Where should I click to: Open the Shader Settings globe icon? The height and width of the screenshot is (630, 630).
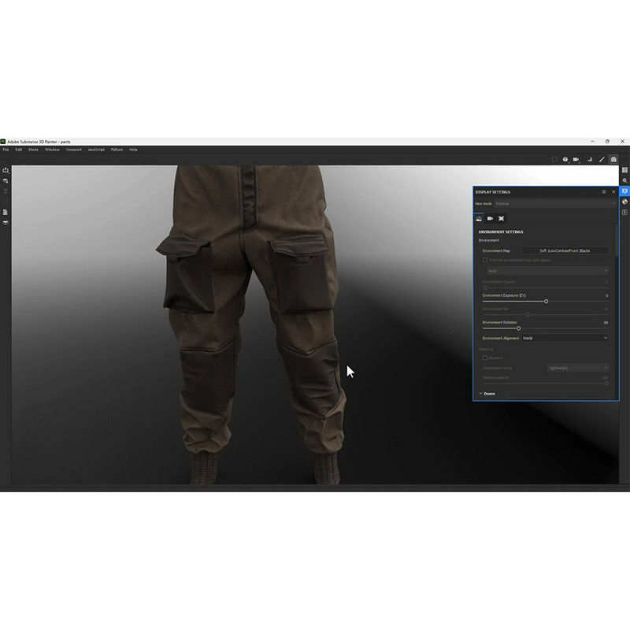624,202
